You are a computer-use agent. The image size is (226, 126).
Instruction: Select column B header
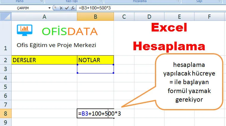click(x=95, y=17)
